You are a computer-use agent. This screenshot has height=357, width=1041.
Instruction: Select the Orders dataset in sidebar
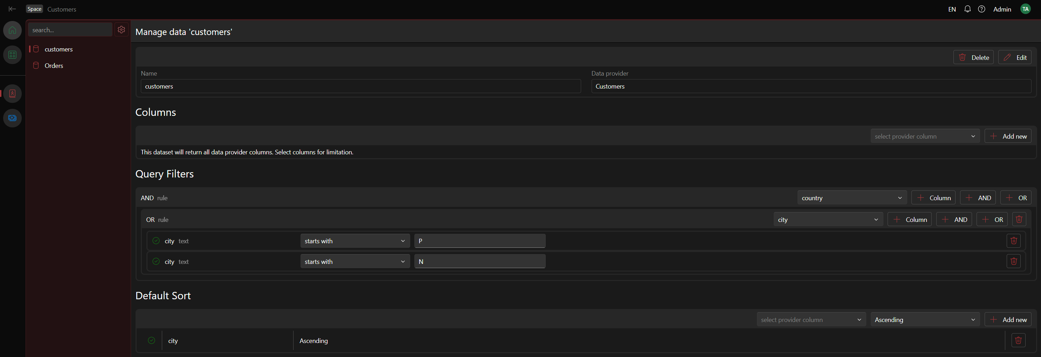[x=54, y=65]
